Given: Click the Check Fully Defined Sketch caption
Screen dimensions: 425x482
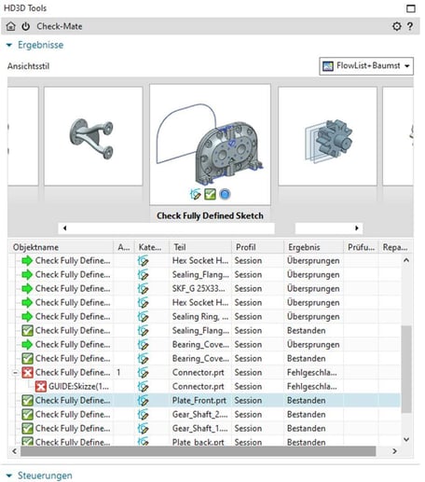Looking at the screenshot, I should pos(210,215).
